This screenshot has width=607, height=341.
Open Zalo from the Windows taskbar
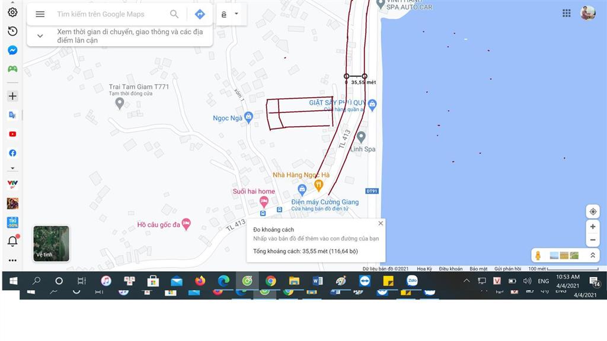click(412, 281)
